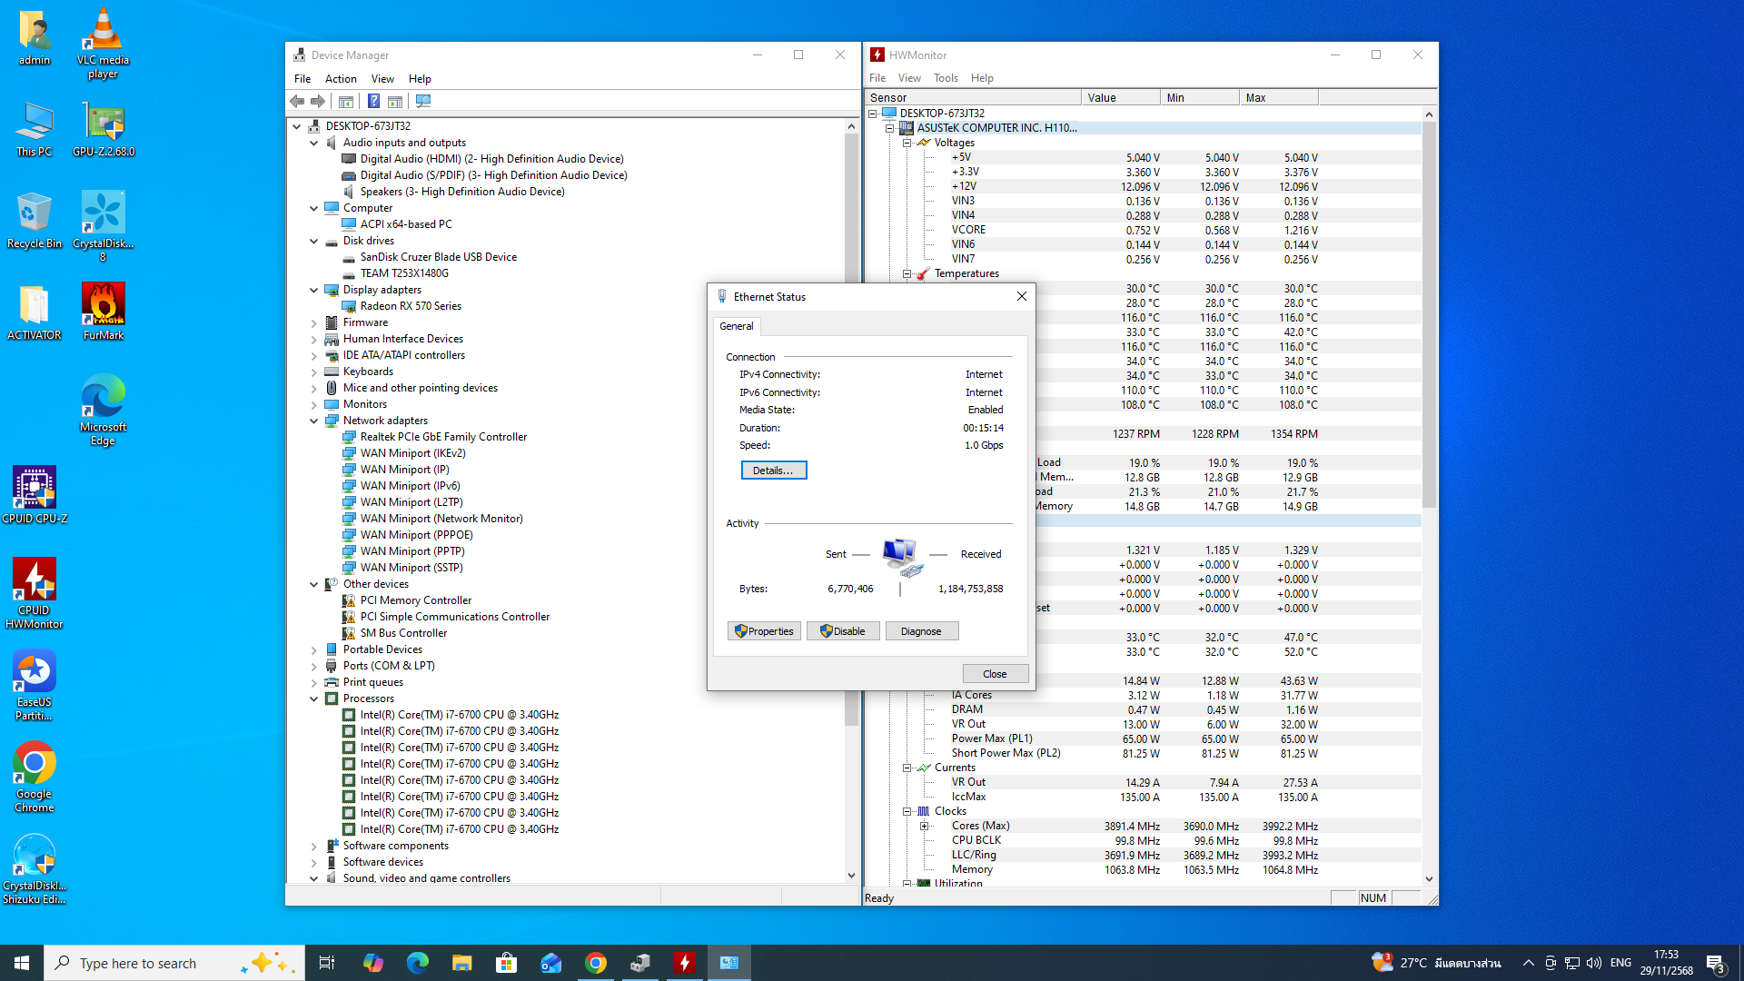This screenshot has height=981, width=1744.
Task: Click the Scan for hardware changes toolbar icon
Action: tap(423, 101)
